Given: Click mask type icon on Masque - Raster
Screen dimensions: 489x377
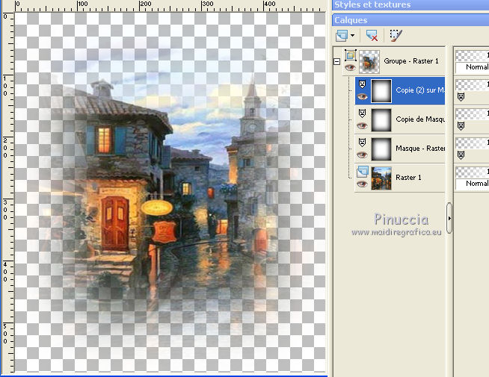Looking at the screenshot, I should (x=362, y=143).
